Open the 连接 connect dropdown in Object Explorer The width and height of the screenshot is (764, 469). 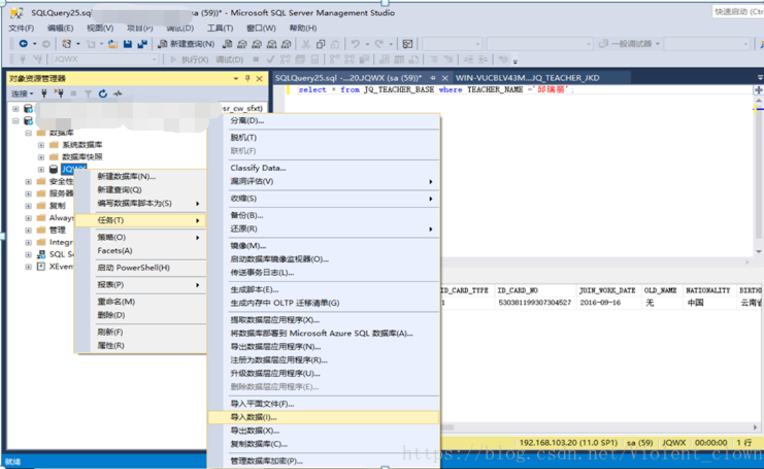pyautogui.click(x=23, y=93)
